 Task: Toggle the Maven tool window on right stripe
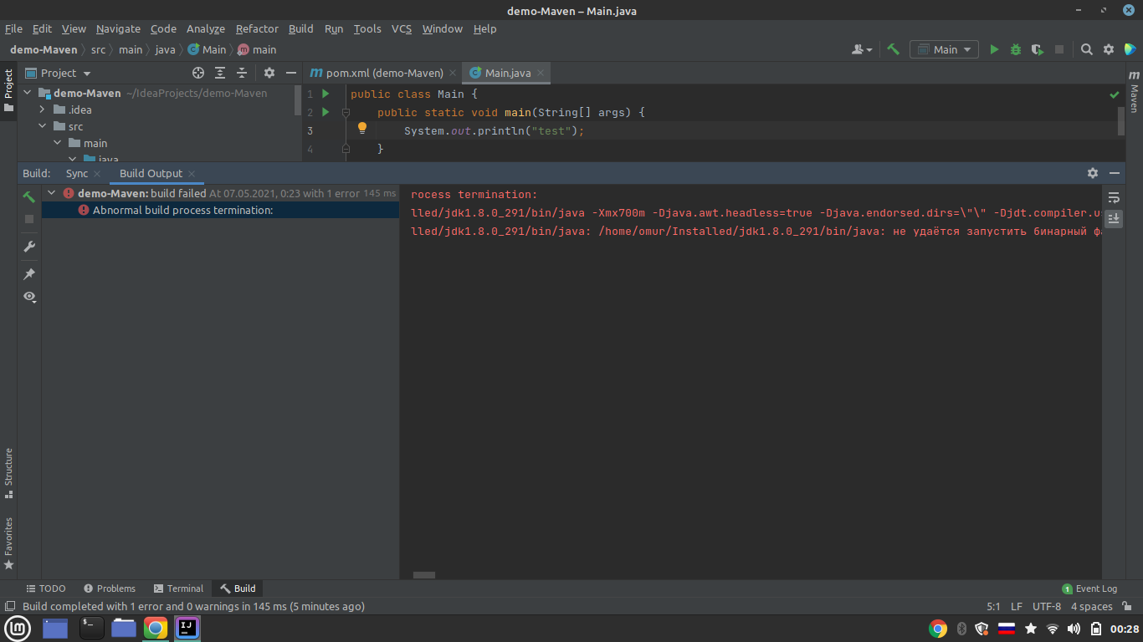[x=1134, y=91]
